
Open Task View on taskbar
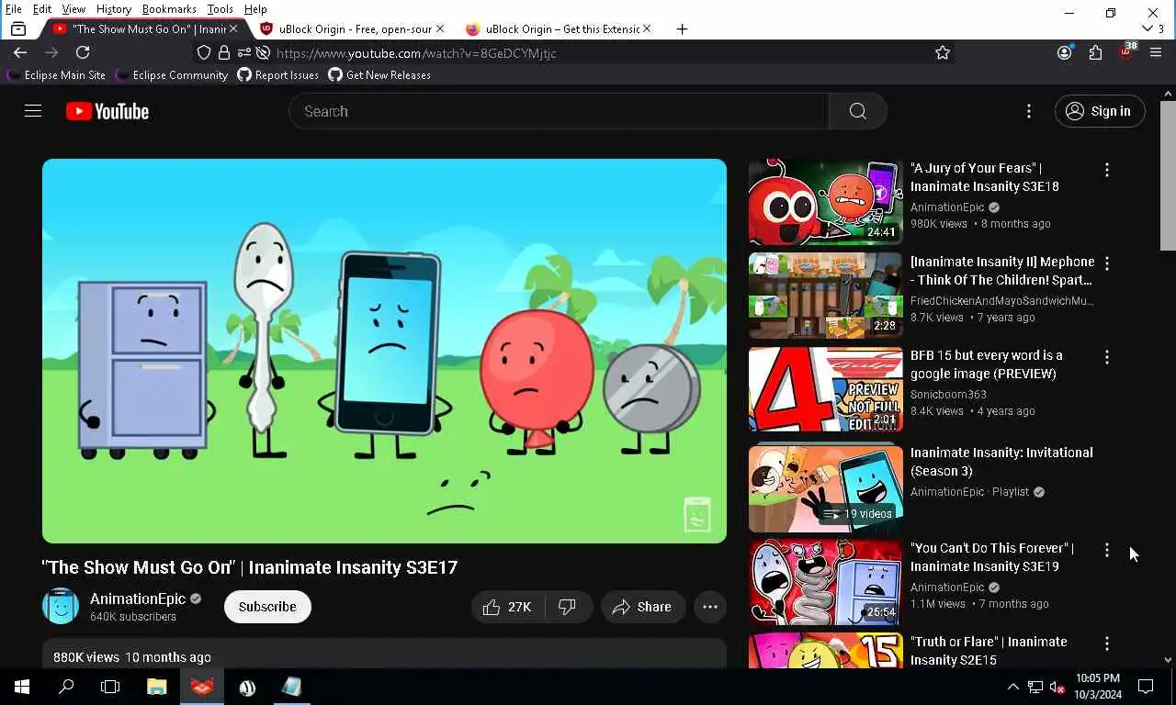[x=110, y=687]
